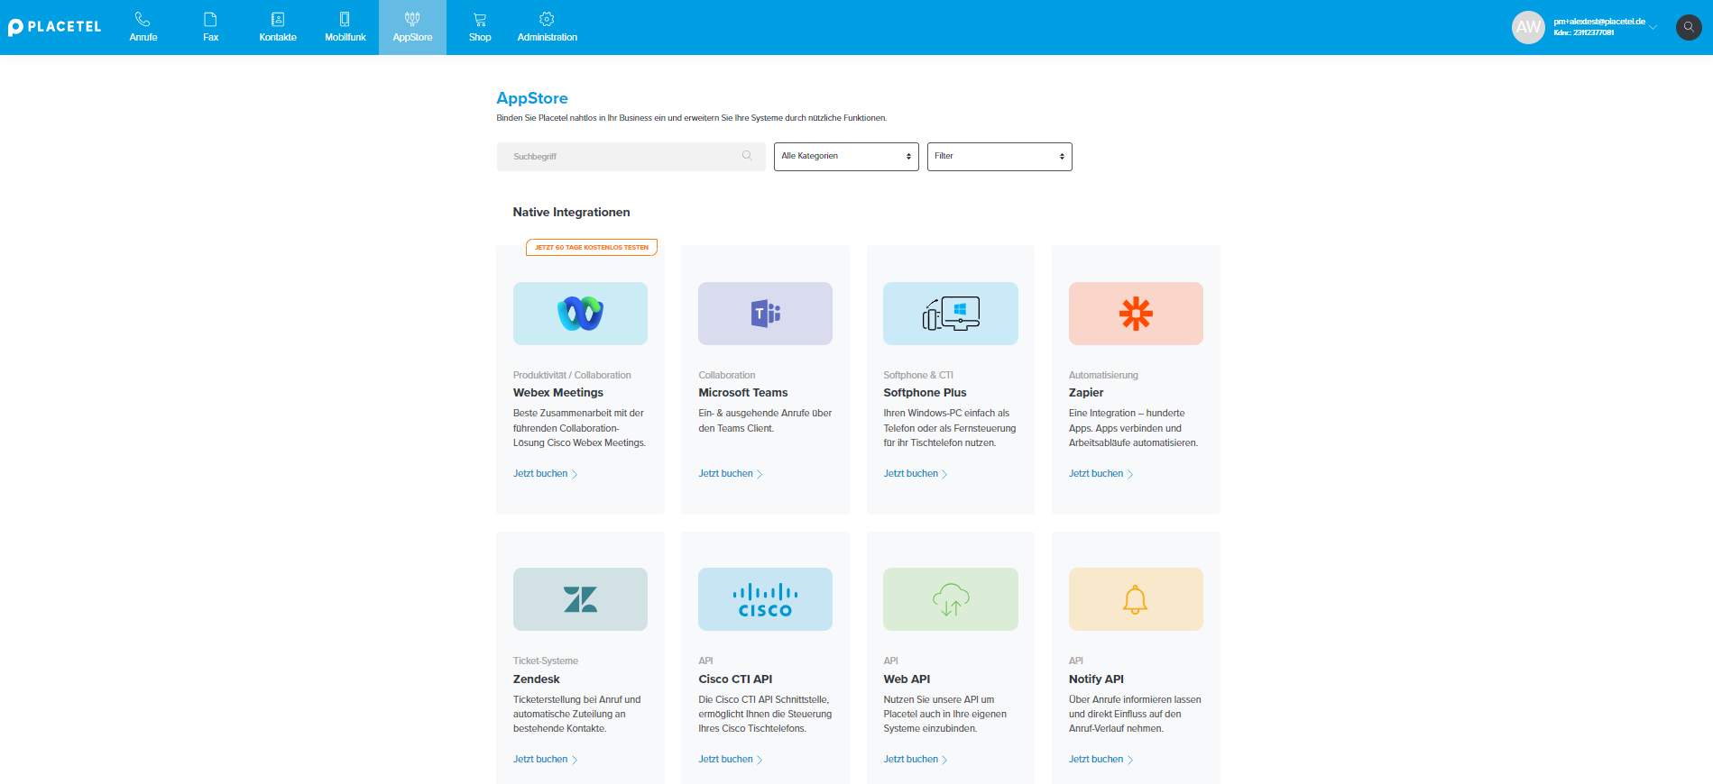The height and width of the screenshot is (784, 1713).
Task: Click Jetzt buchen under Zendesk
Action: [x=545, y=760]
